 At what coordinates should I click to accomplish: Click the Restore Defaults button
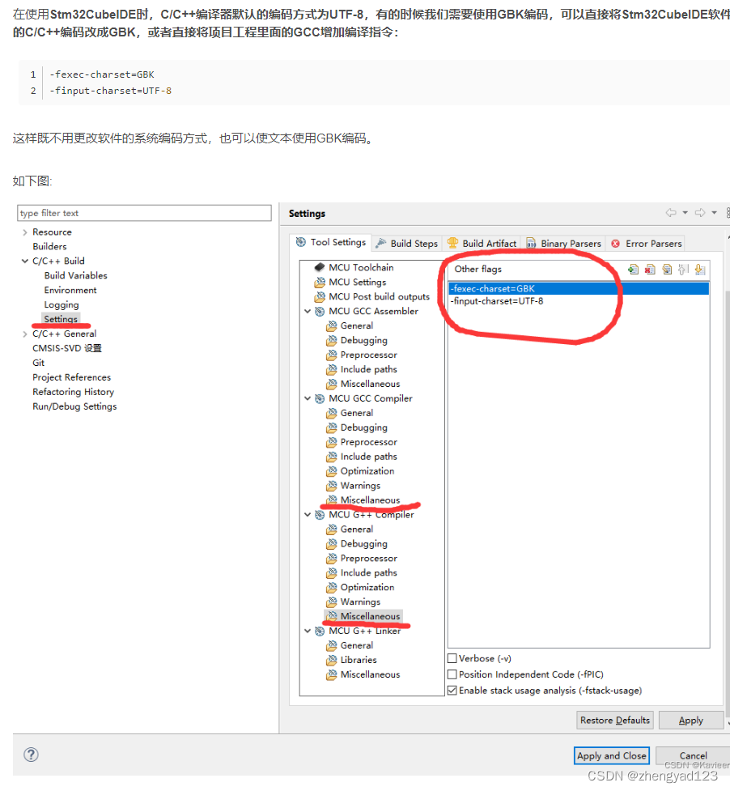(x=614, y=719)
